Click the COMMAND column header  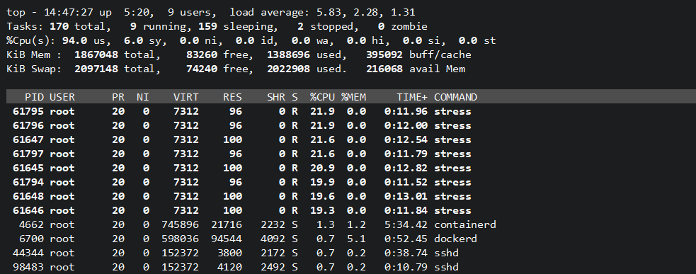click(455, 97)
